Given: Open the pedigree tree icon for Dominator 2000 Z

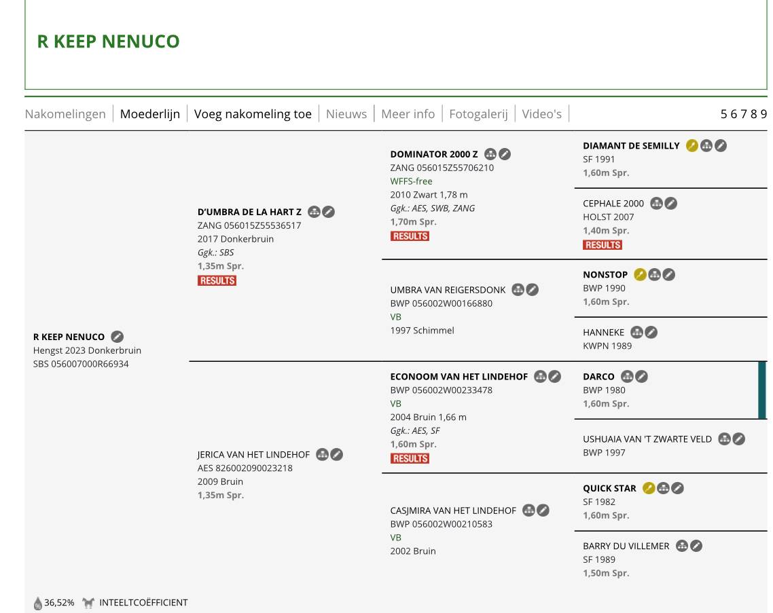Looking at the screenshot, I should 490,154.
